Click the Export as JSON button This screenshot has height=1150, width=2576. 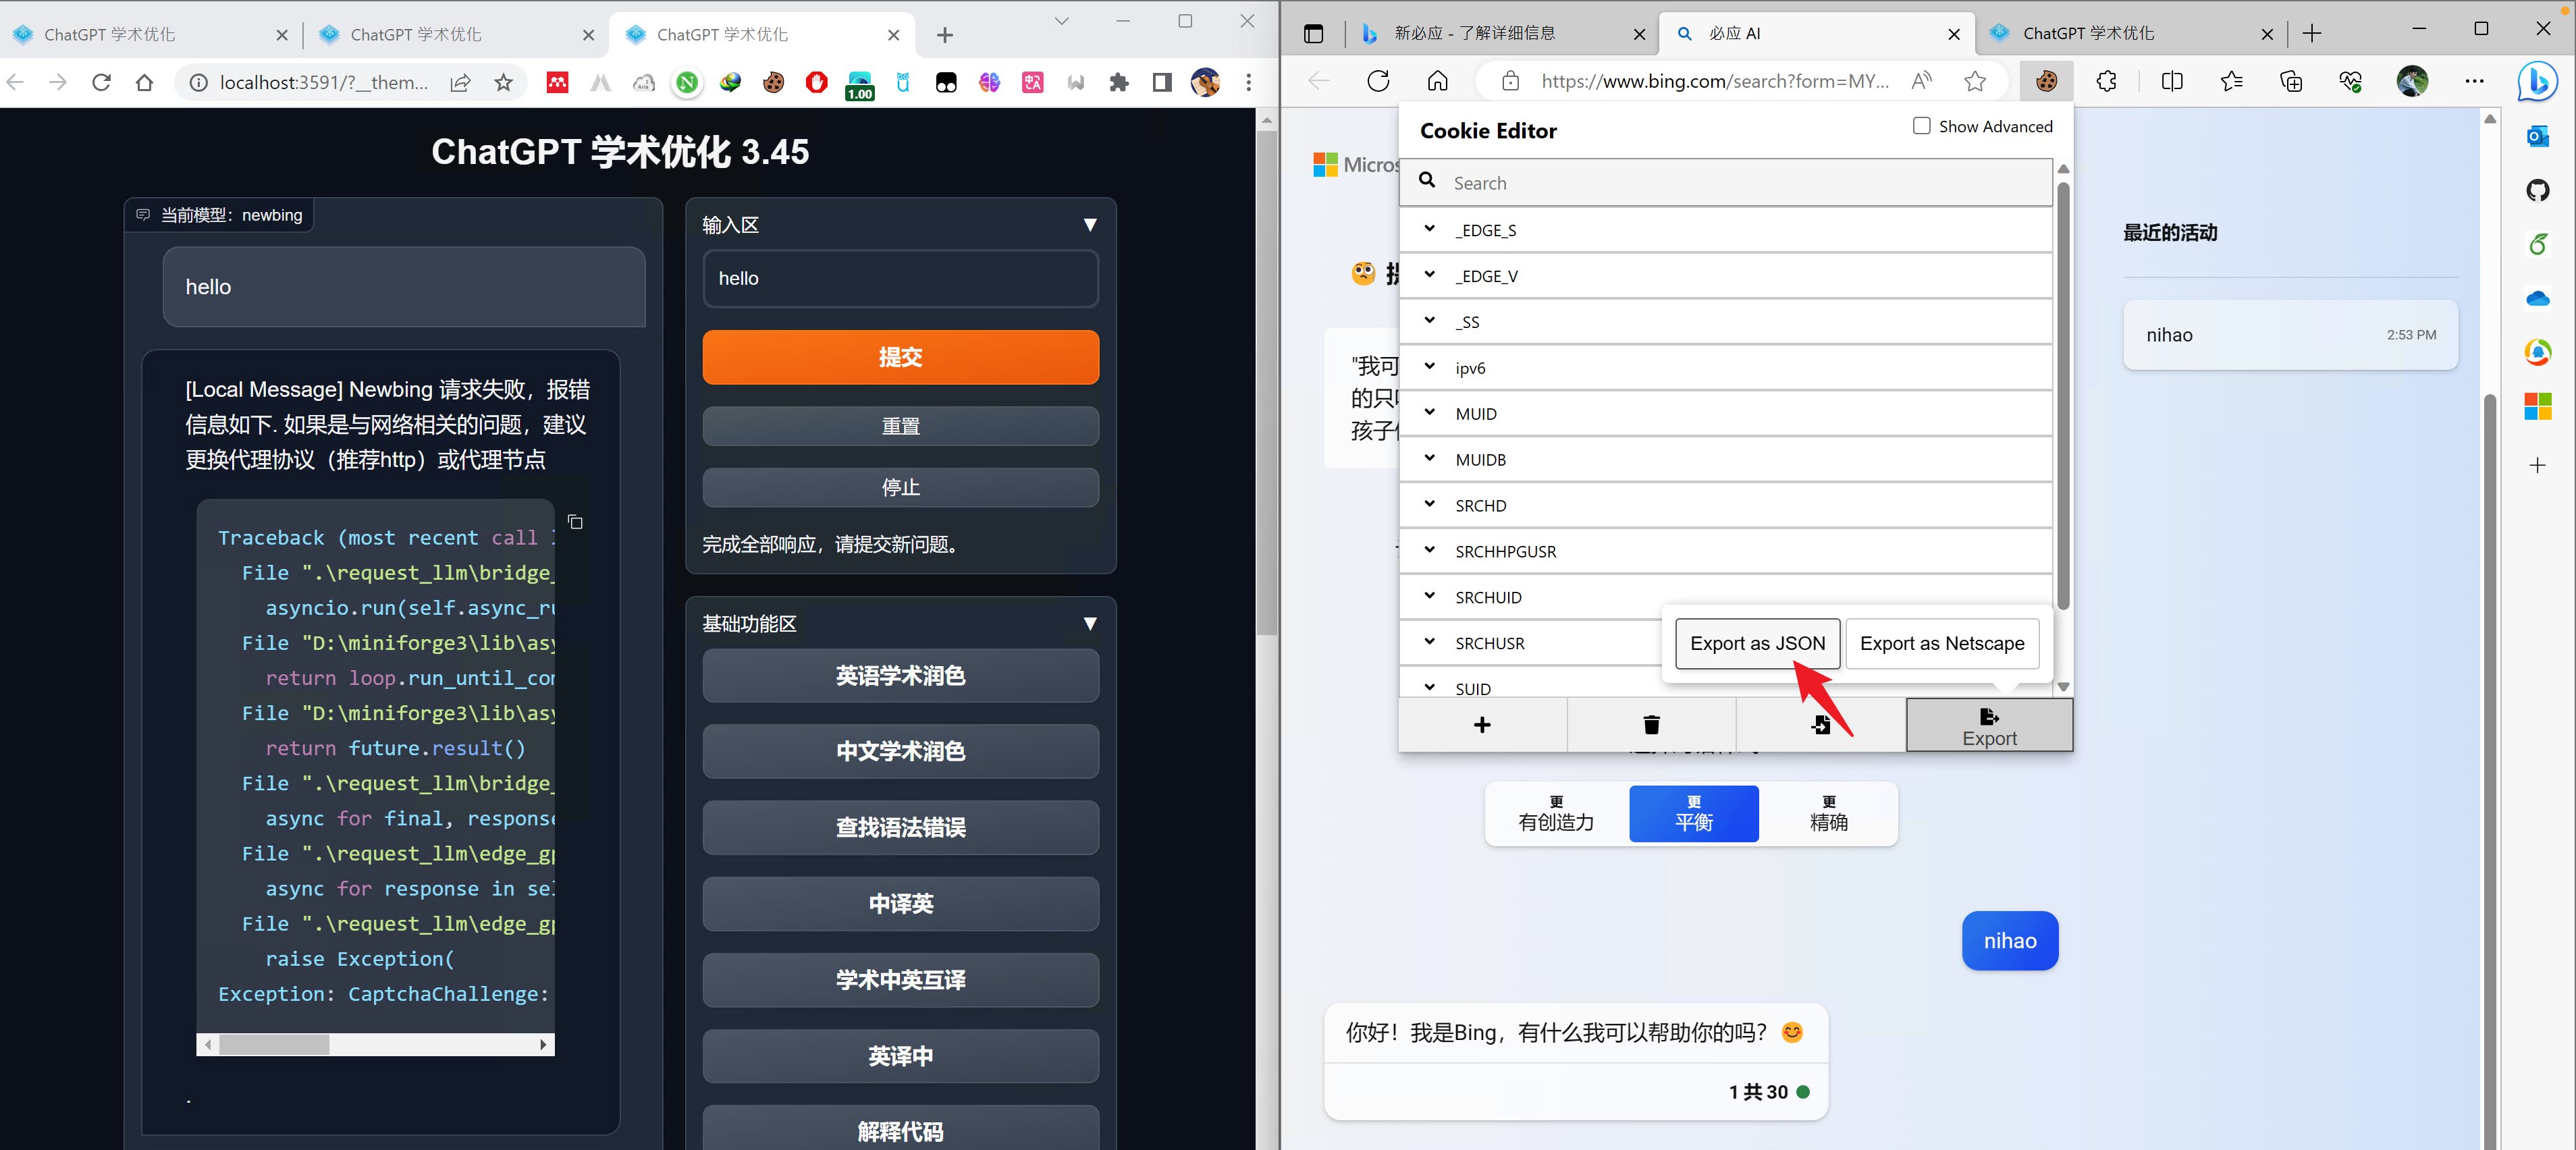pyautogui.click(x=1757, y=643)
